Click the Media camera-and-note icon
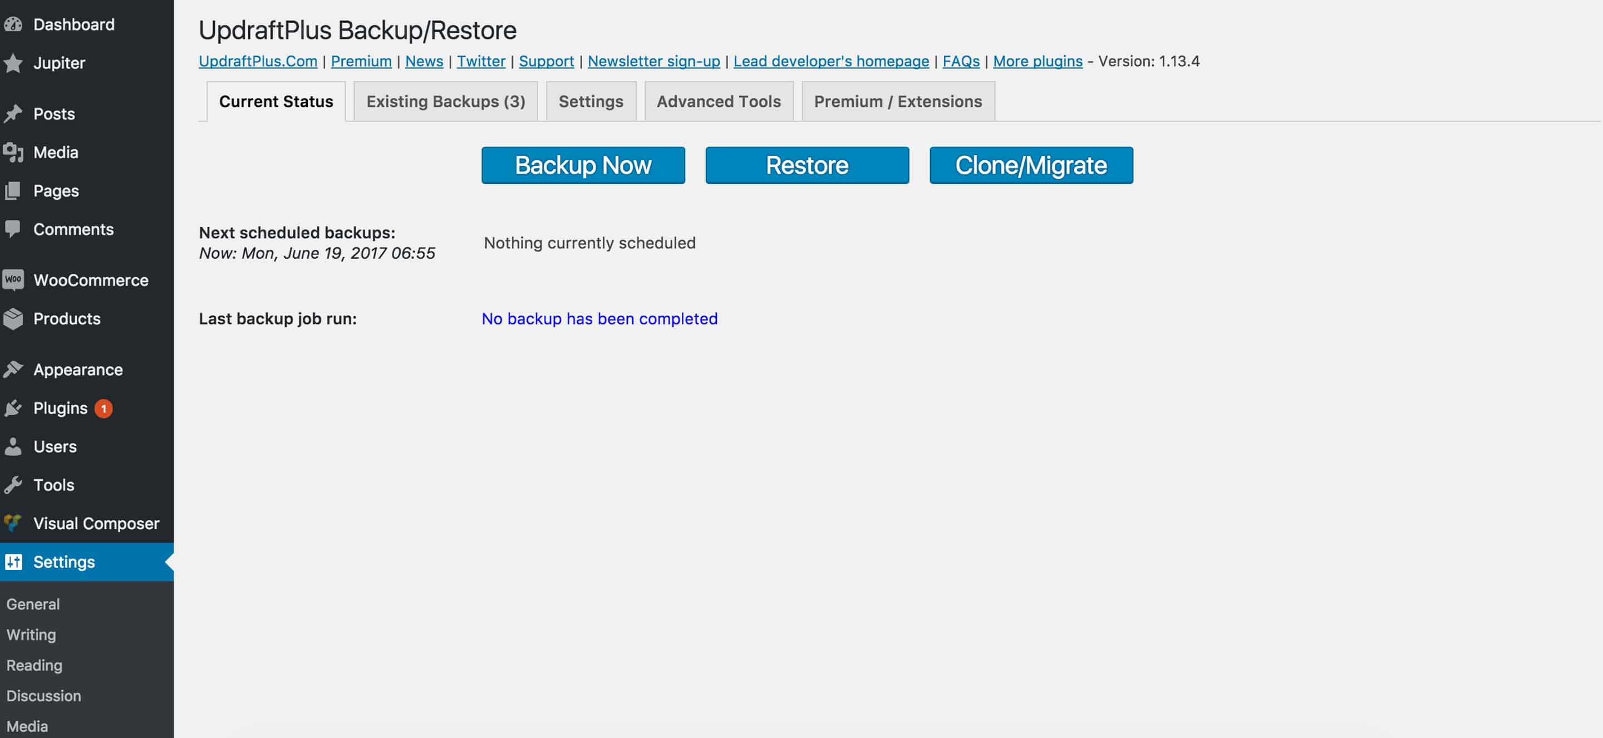 (13, 152)
